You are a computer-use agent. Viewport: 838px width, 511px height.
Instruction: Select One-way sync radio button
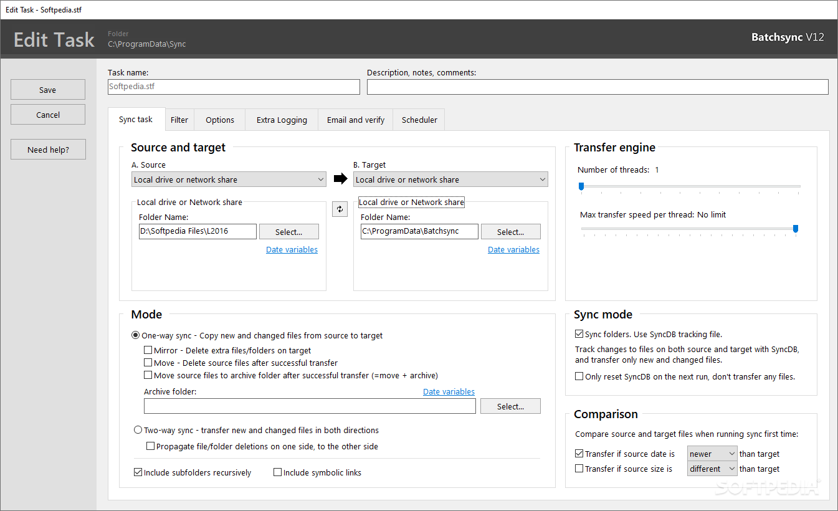click(136, 335)
